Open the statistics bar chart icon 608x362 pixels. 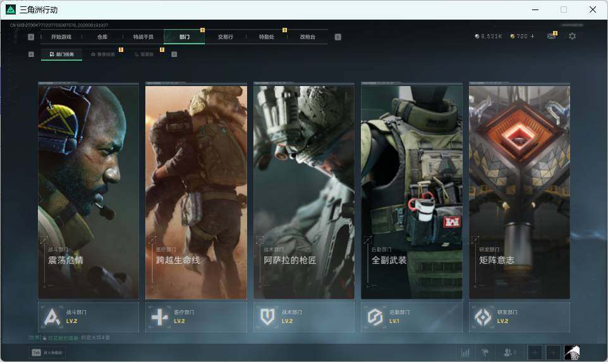pos(465,353)
